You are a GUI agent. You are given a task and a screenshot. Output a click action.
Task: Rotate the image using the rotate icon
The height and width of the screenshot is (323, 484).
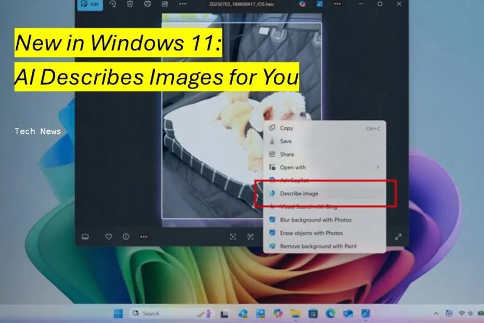click(112, 4)
